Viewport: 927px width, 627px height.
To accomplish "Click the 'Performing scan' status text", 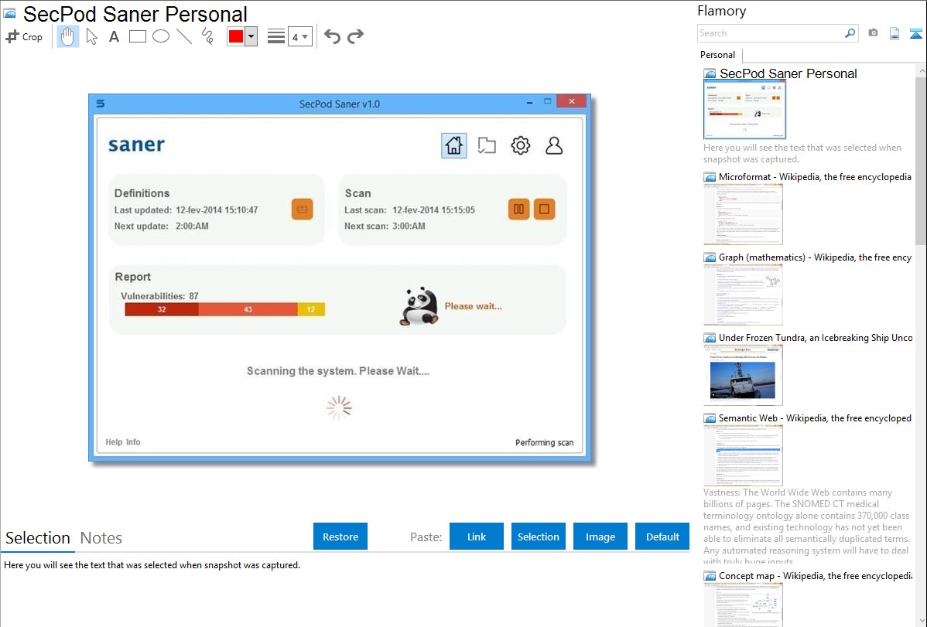I will coord(544,443).
